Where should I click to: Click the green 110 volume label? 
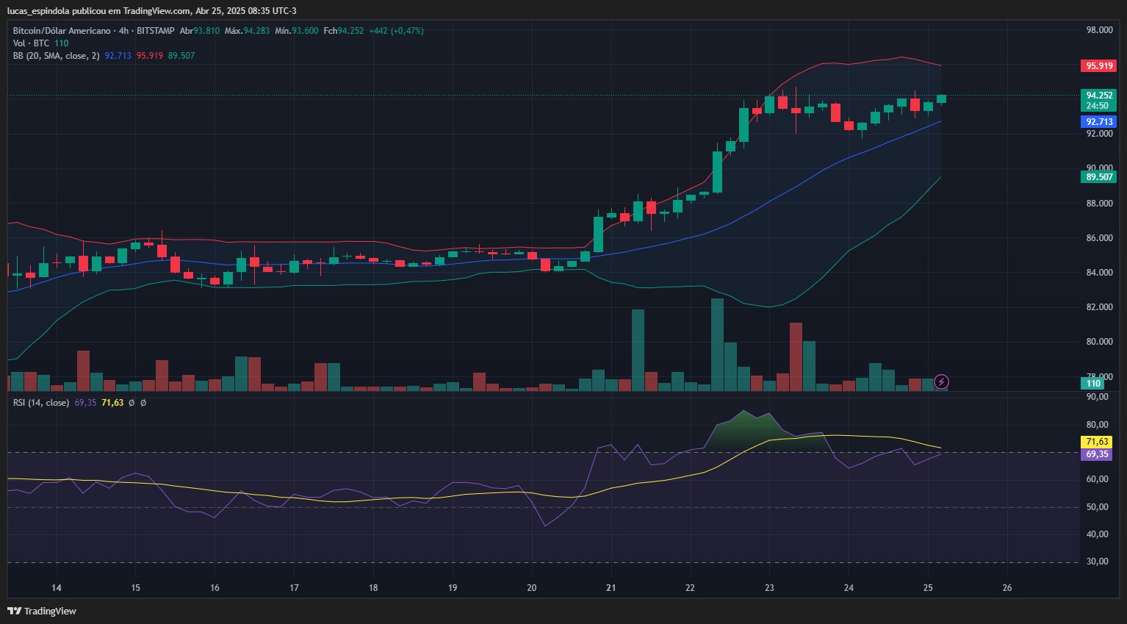click(1094, 384)
